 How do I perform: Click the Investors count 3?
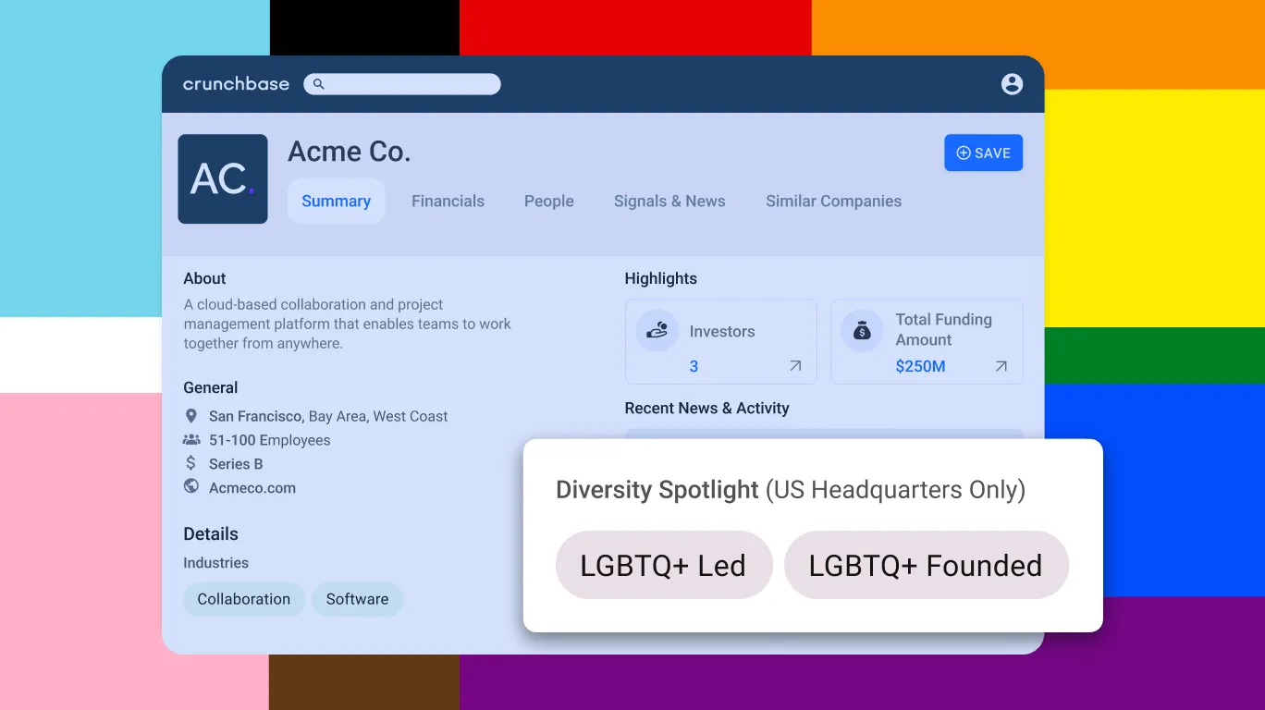pos(694,366)
